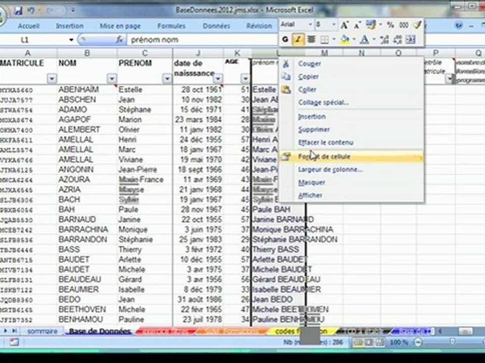Switch to Normal view in status bar
This screenshot has width=485, height=363.
[358, 342]
